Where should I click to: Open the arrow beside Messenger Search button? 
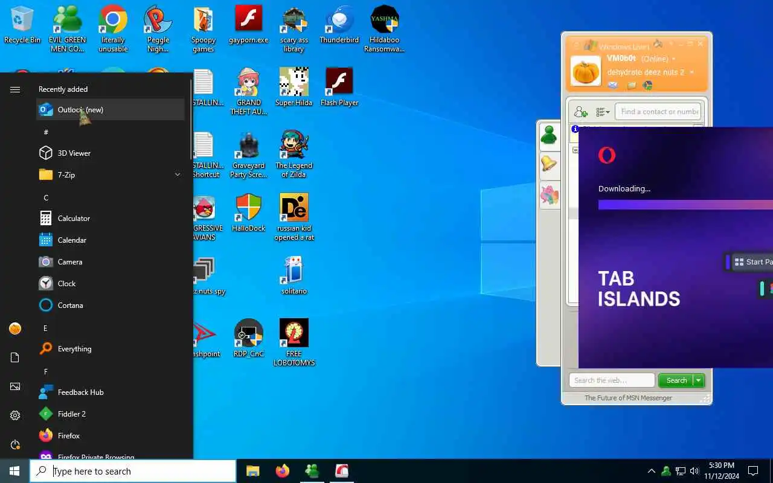pyautogui.click(x=699, y=380)
